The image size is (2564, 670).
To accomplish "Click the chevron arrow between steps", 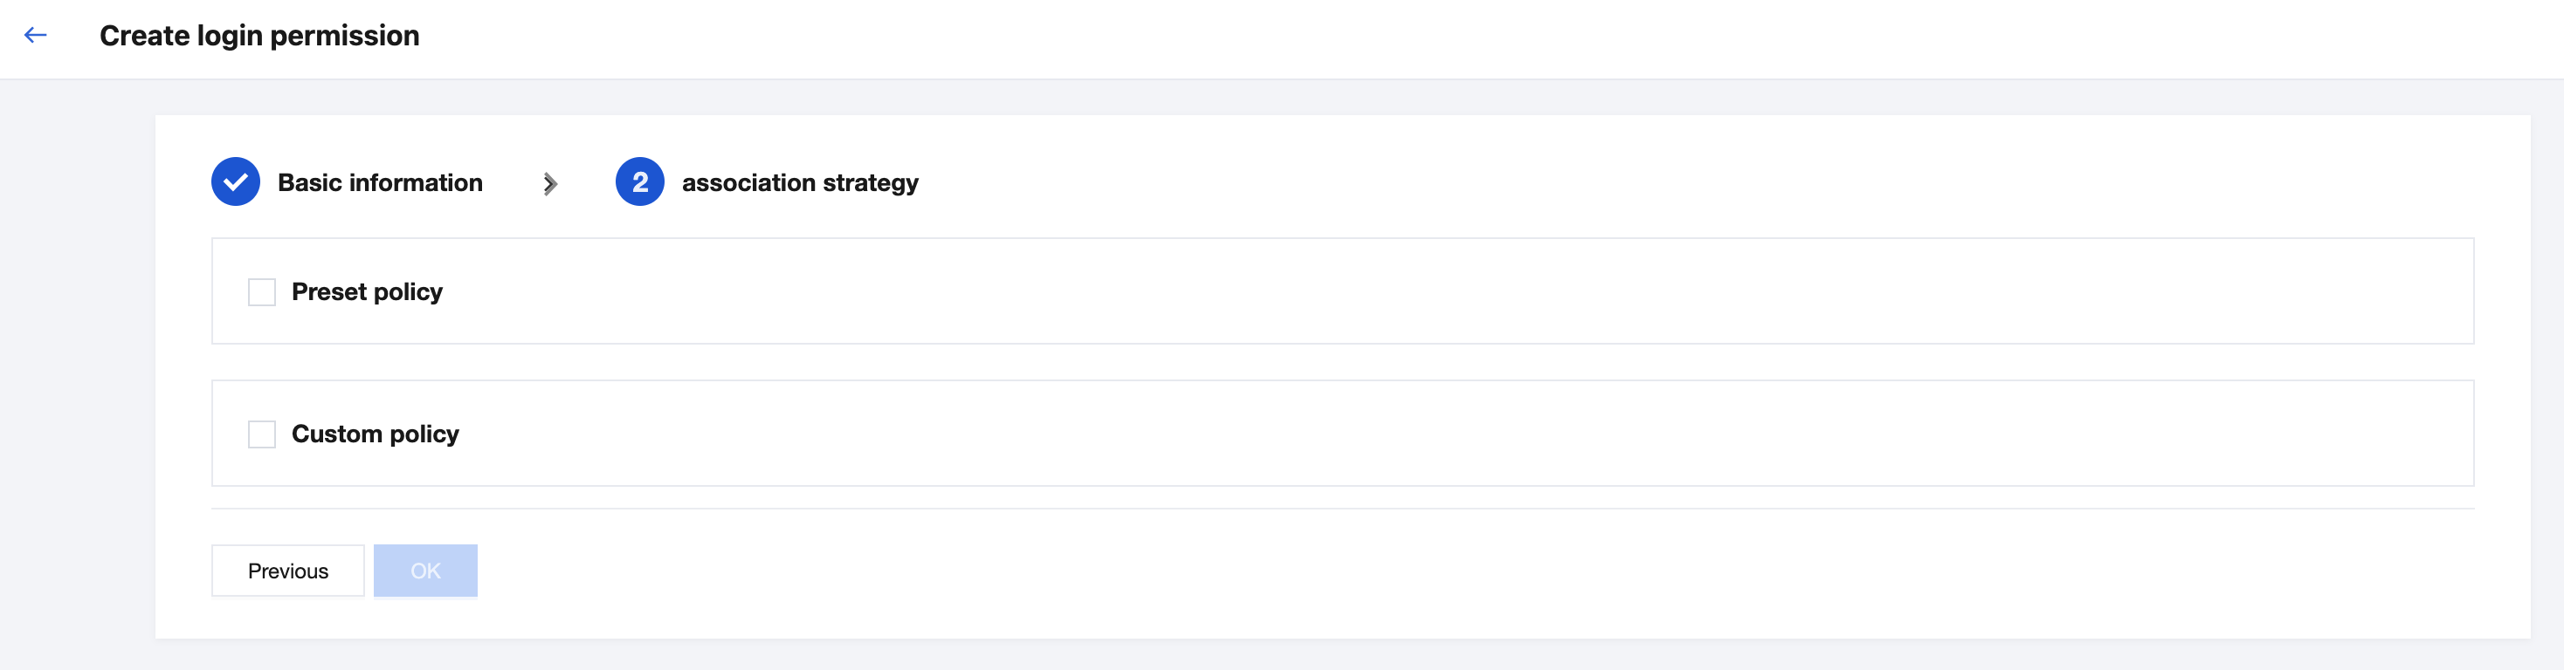I will 549,184.
